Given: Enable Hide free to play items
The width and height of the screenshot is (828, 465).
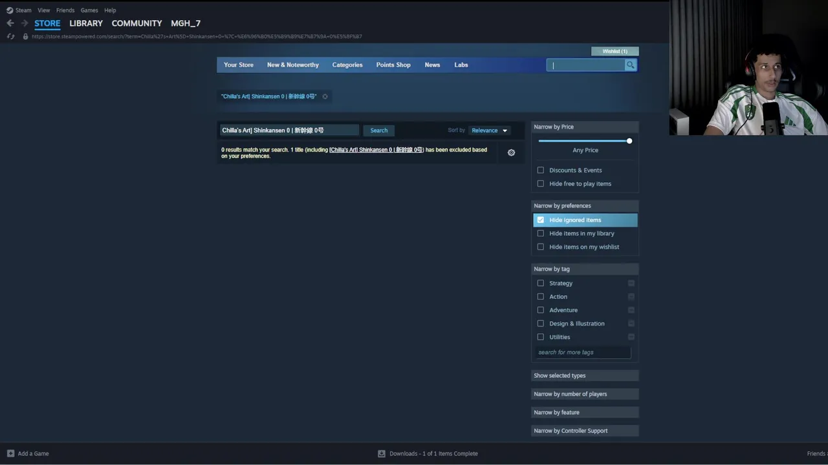Looking at the screenshot, I should click(x=541, y=183).
